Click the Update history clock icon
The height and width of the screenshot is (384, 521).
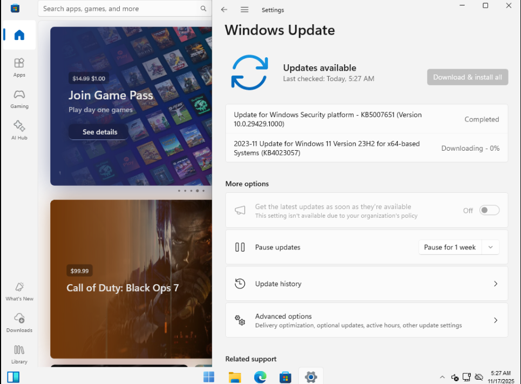[240, 284]
